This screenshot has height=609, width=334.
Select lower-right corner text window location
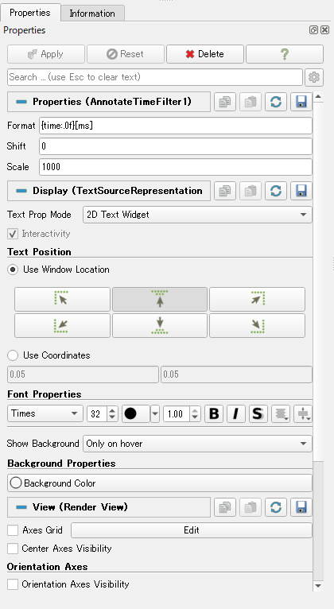[x=257, y=325]
